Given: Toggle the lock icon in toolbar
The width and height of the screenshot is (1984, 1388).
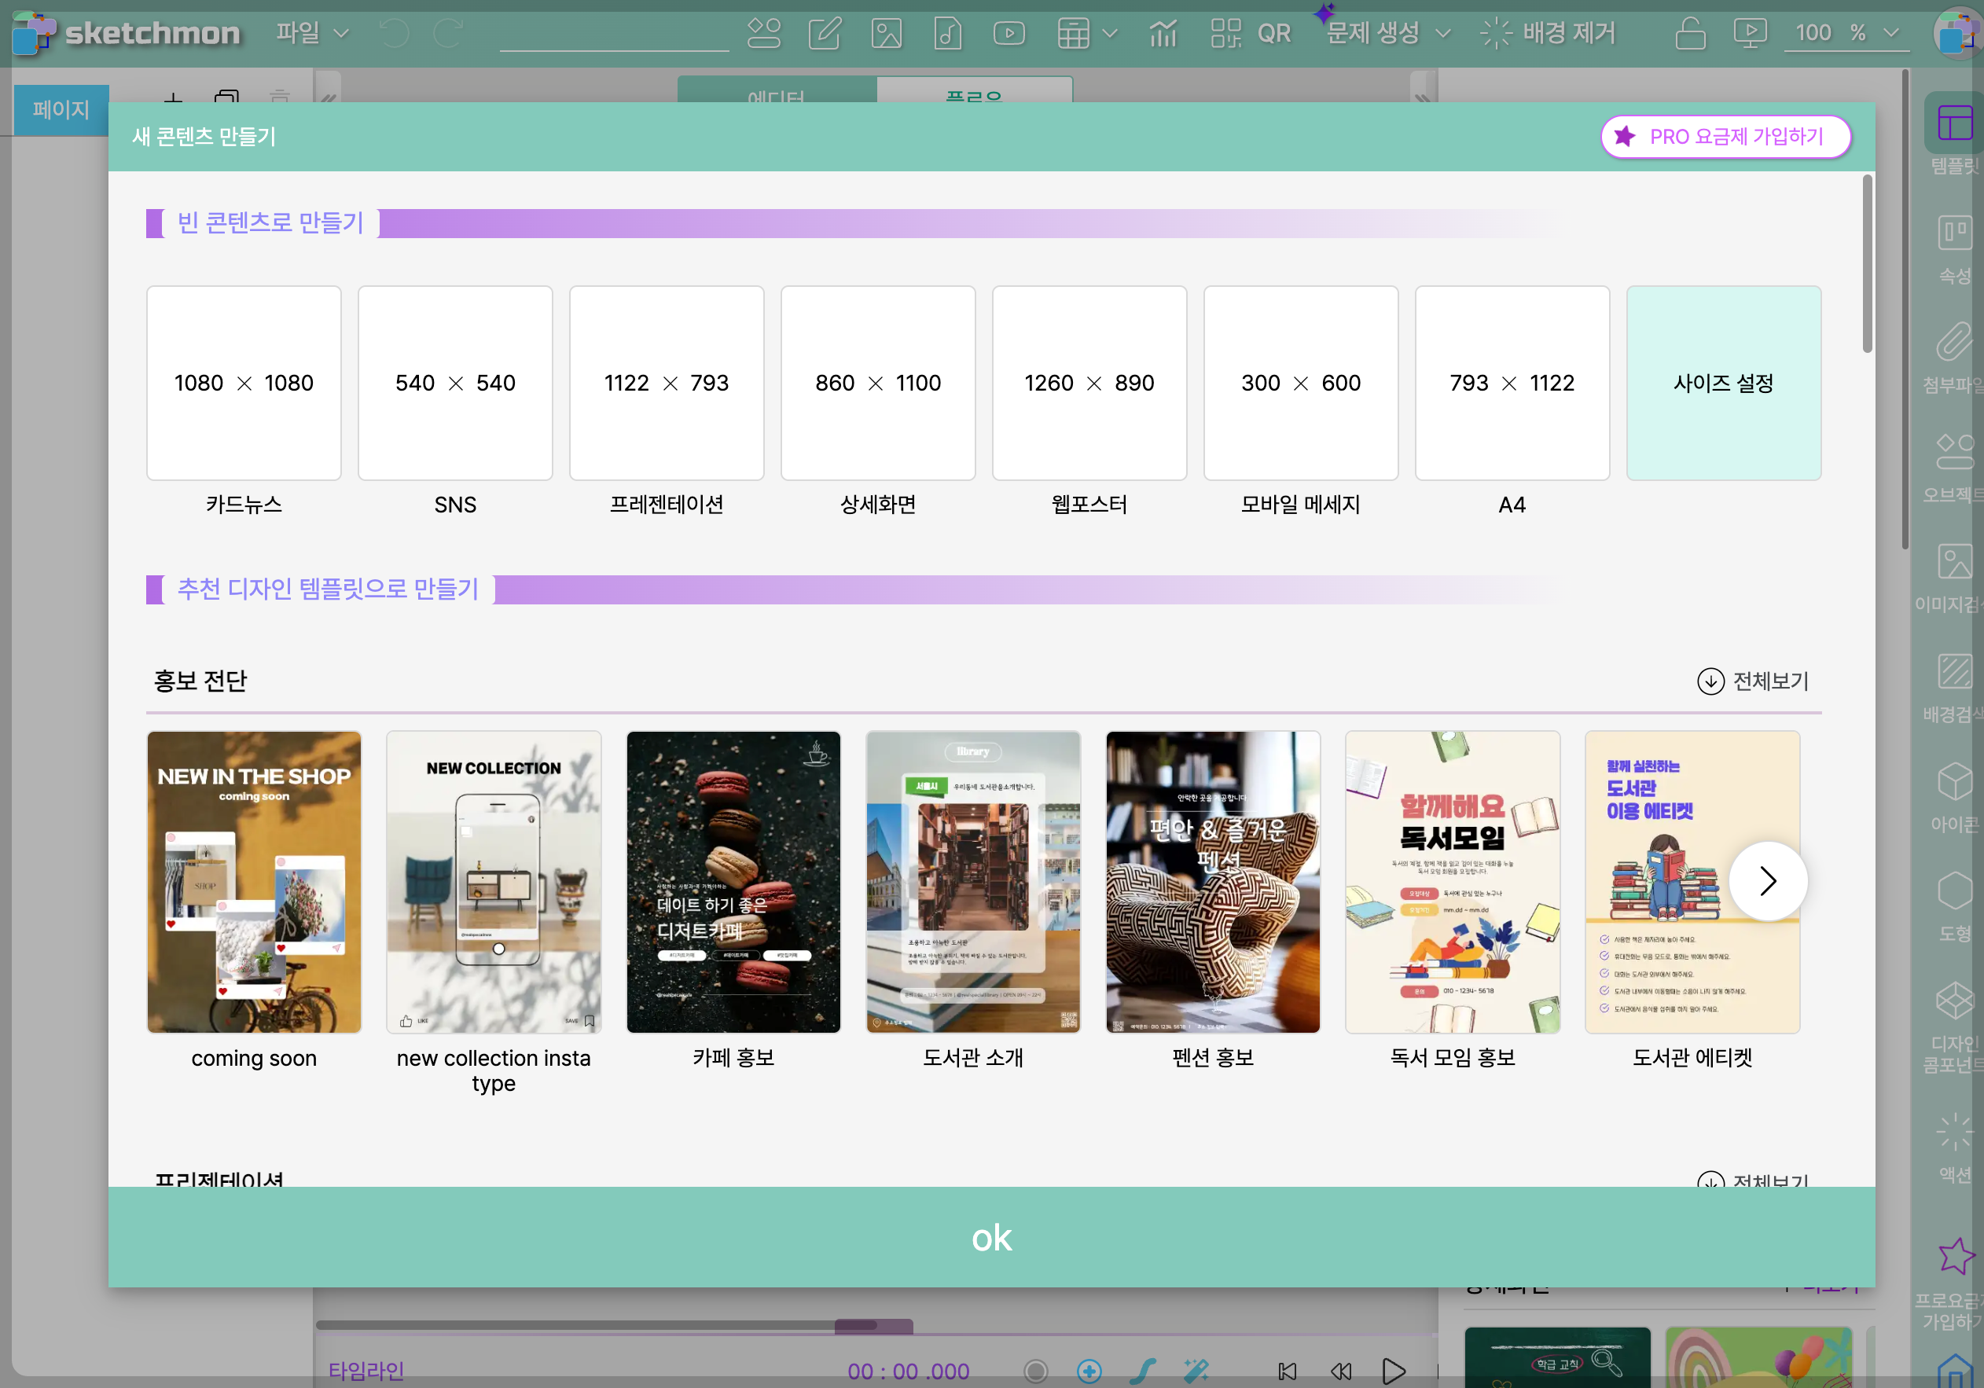Looking at the screenshot, I should pos(1690,33).
